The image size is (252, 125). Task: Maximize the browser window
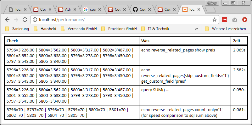233,3
